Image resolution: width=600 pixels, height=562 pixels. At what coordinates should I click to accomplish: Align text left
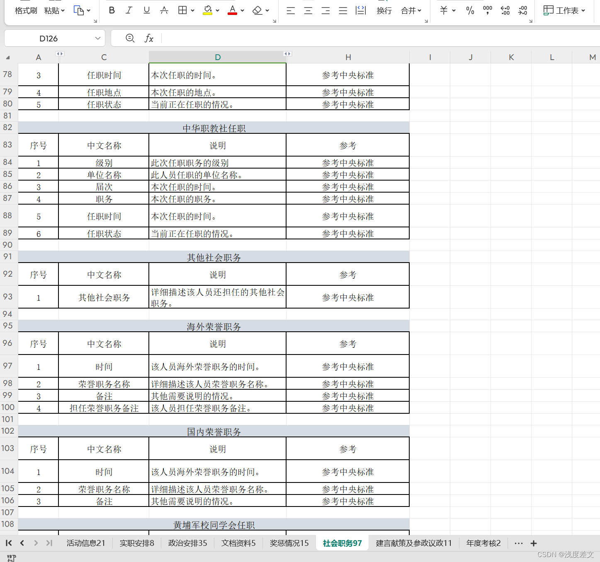291,11
